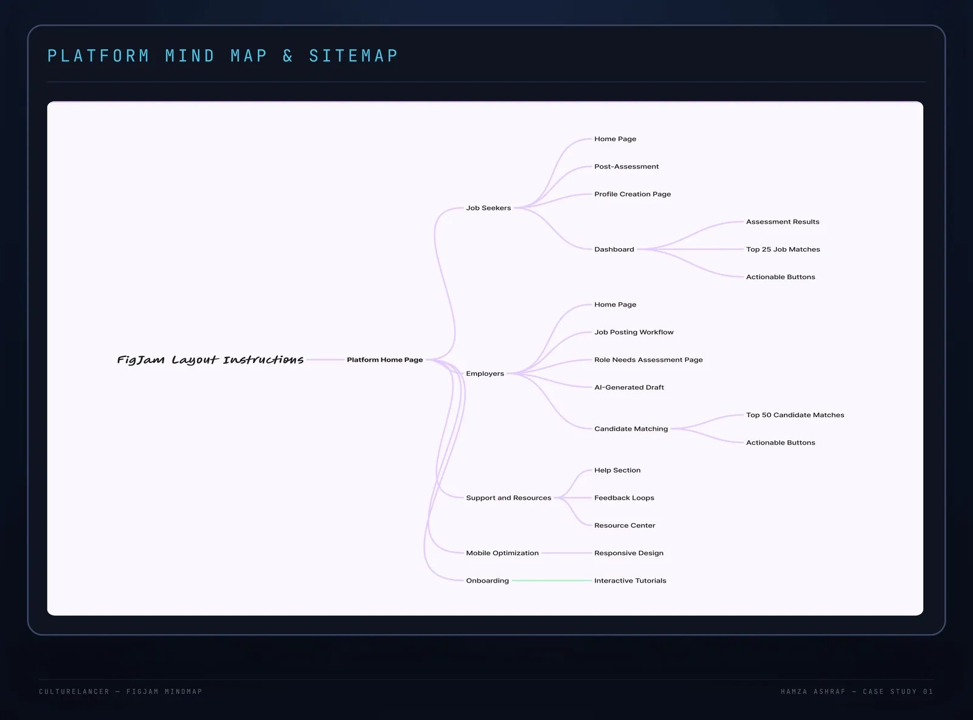Select the Job Posting Workflow node
The image size is (973, 720).
pos(634,332)
